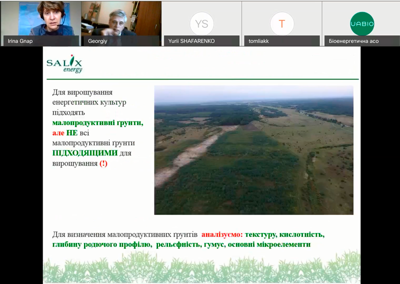Click the line 'енергетичних культур'
The width and height of the screenshot is (400, 284).
89,102
